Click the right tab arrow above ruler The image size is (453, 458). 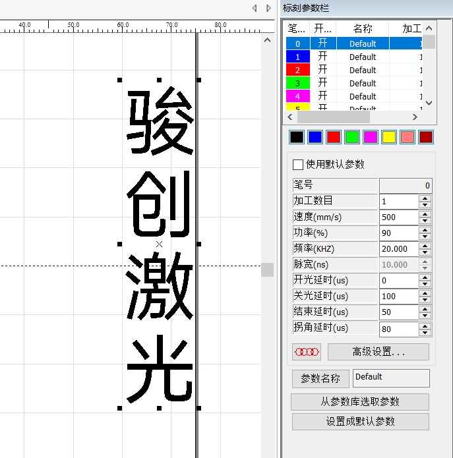click(268, 8)
